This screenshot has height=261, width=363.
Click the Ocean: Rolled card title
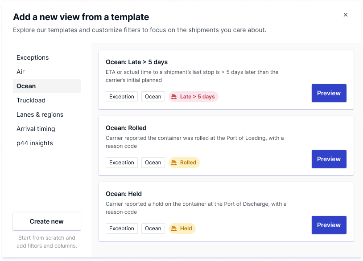pos(126,128)
